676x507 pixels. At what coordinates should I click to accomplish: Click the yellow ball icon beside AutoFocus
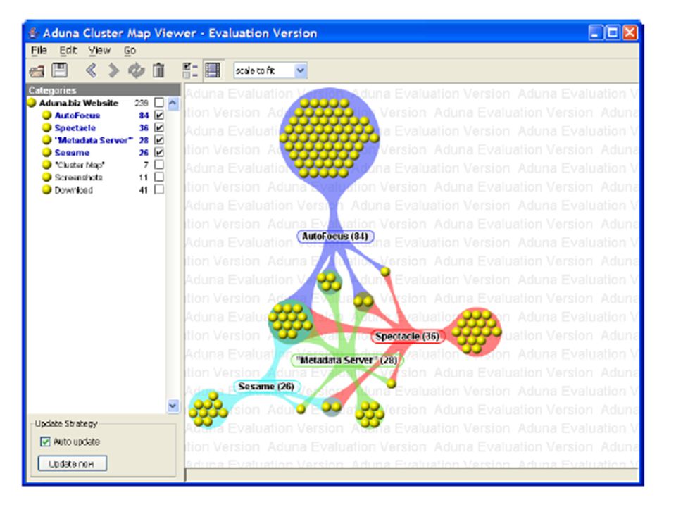(x=46, y=115)
